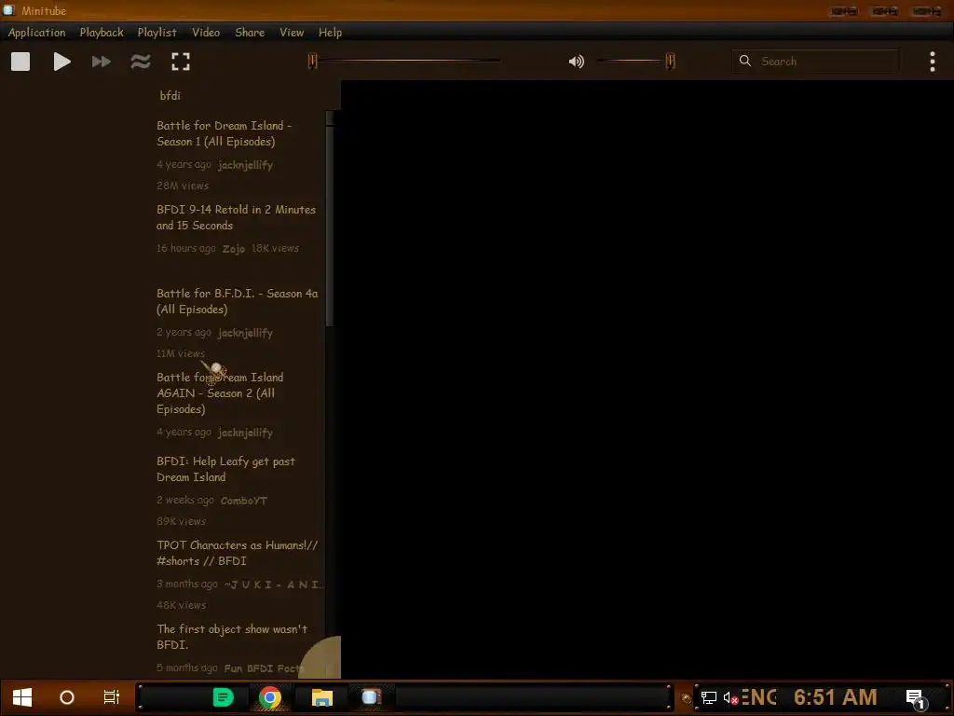954x716 pixels.
Task: Click the 6:51 AM clock
Action: click(x=836, y=697)
